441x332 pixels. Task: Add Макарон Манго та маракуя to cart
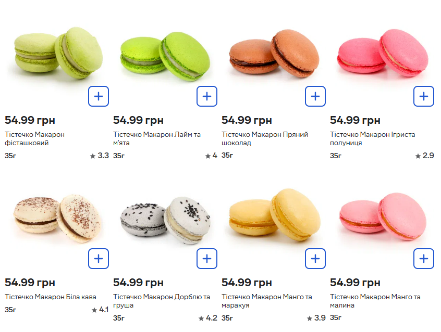(315, 259)
